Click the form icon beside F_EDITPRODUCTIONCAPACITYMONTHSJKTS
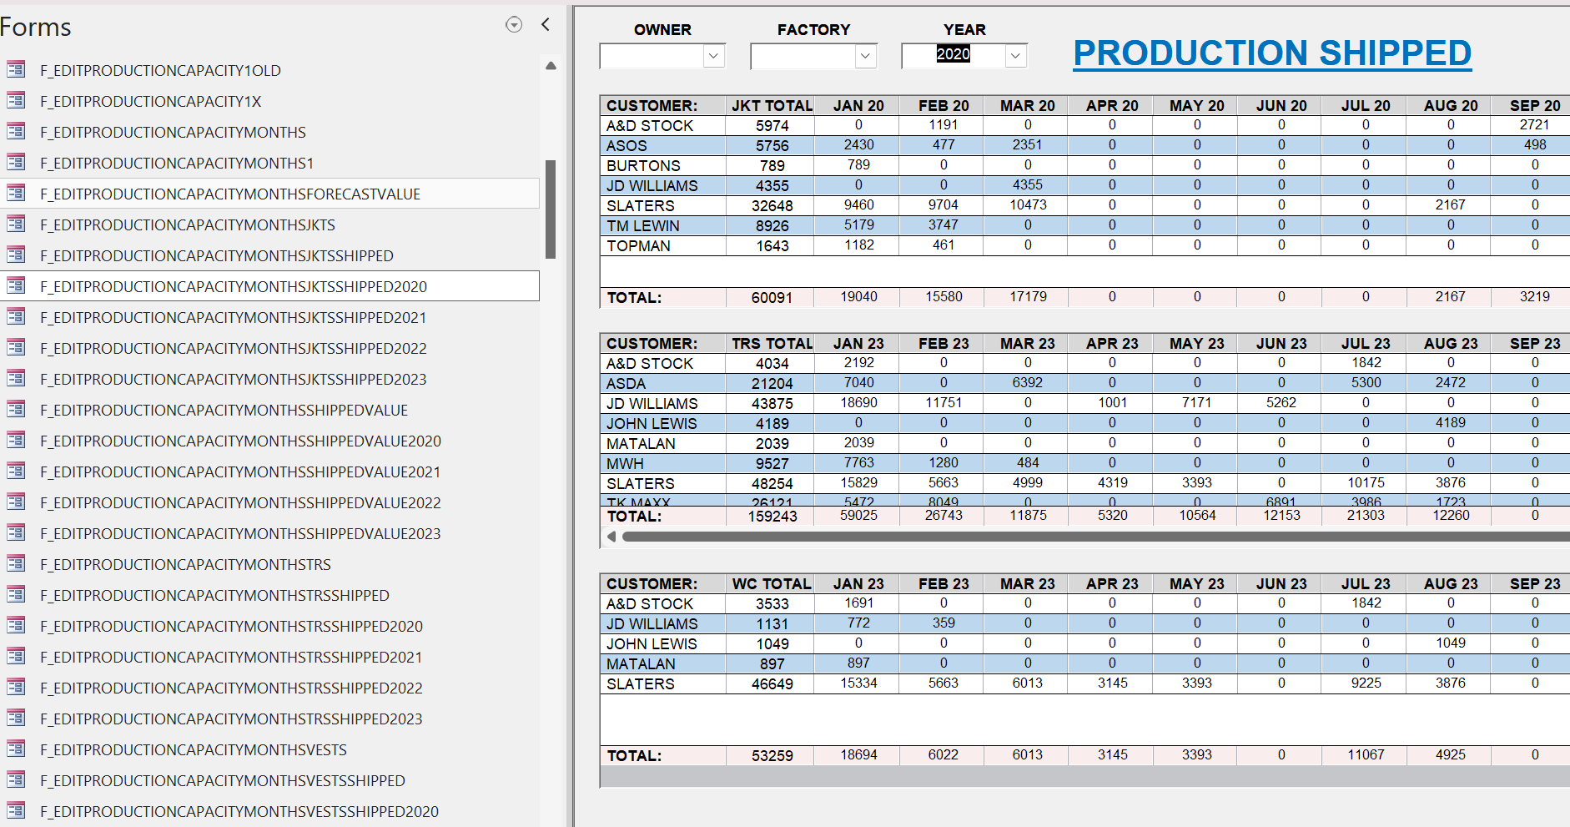 (16, 224)
